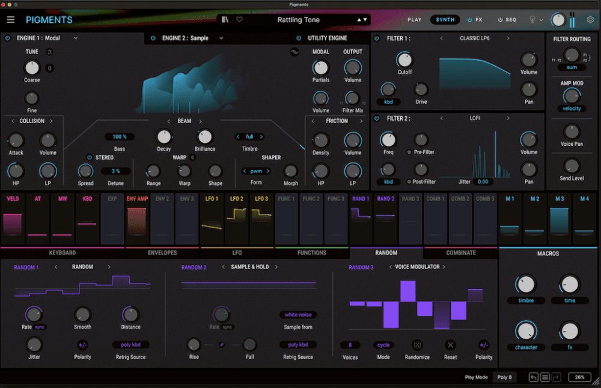601x388 pixels.
Task: Switch to the Envelopes tab
Action: [162, 253]
